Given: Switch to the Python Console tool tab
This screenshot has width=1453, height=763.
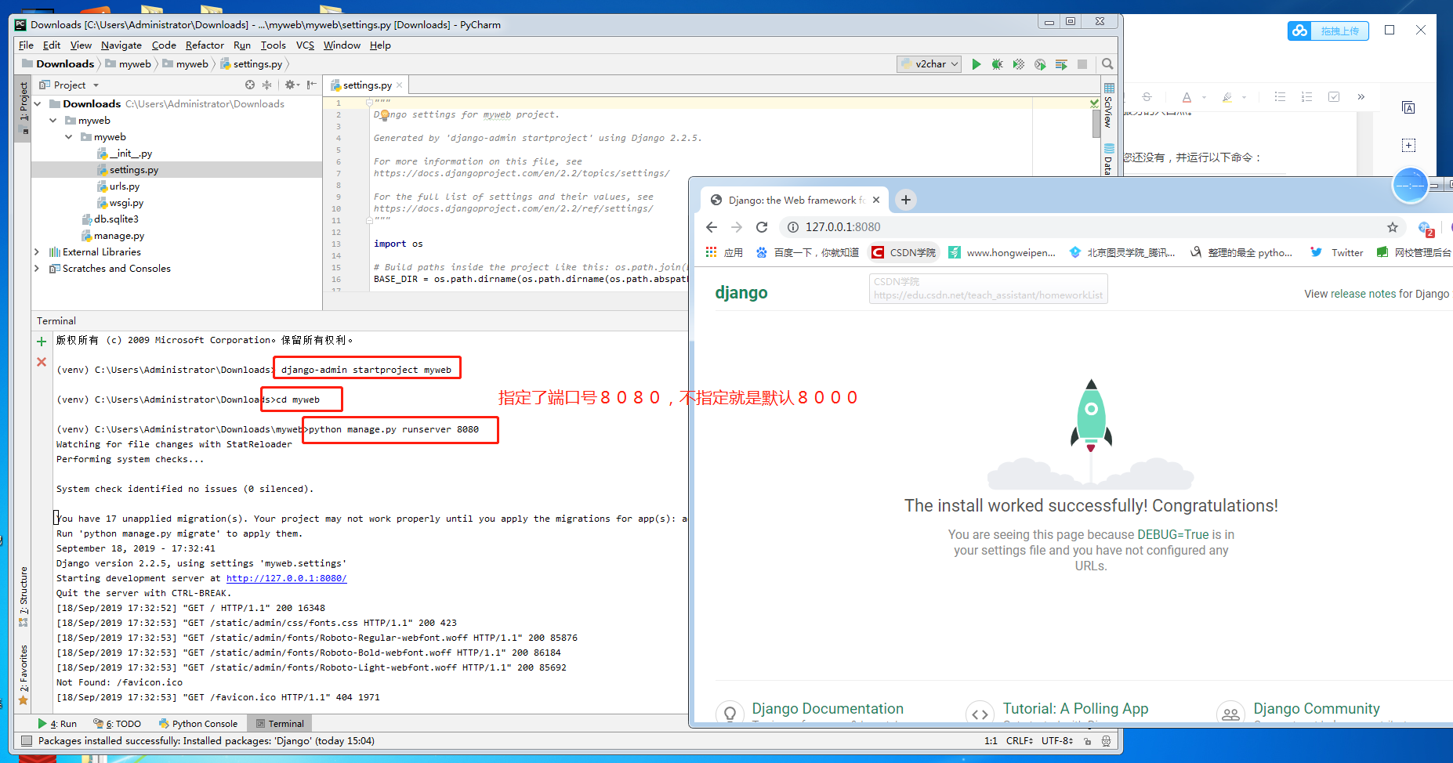Looking at the screenshot, I should pos(197,724).
